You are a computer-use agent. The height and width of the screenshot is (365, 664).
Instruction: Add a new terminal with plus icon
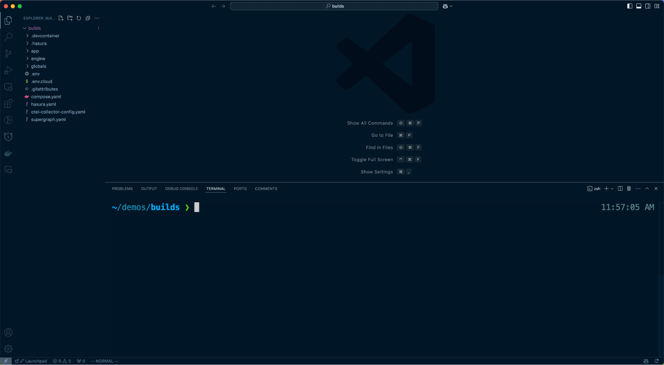[606, 189]
